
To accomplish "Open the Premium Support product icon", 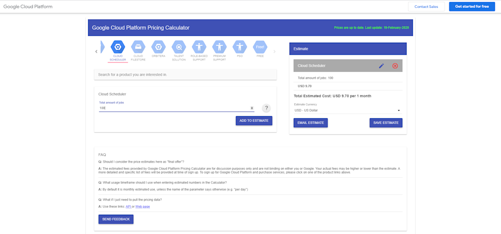I will click(x=220, y=47).
